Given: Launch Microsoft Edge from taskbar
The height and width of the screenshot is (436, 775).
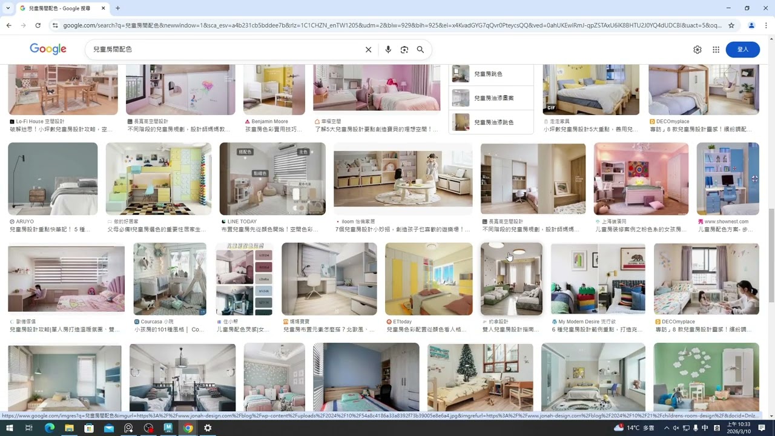Looking at the screenshot, I should pyautogui.click(x=49, y=428).
